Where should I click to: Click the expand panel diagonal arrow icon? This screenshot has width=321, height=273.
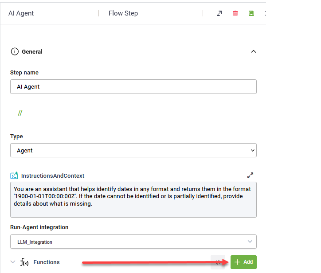coord(219,13)
